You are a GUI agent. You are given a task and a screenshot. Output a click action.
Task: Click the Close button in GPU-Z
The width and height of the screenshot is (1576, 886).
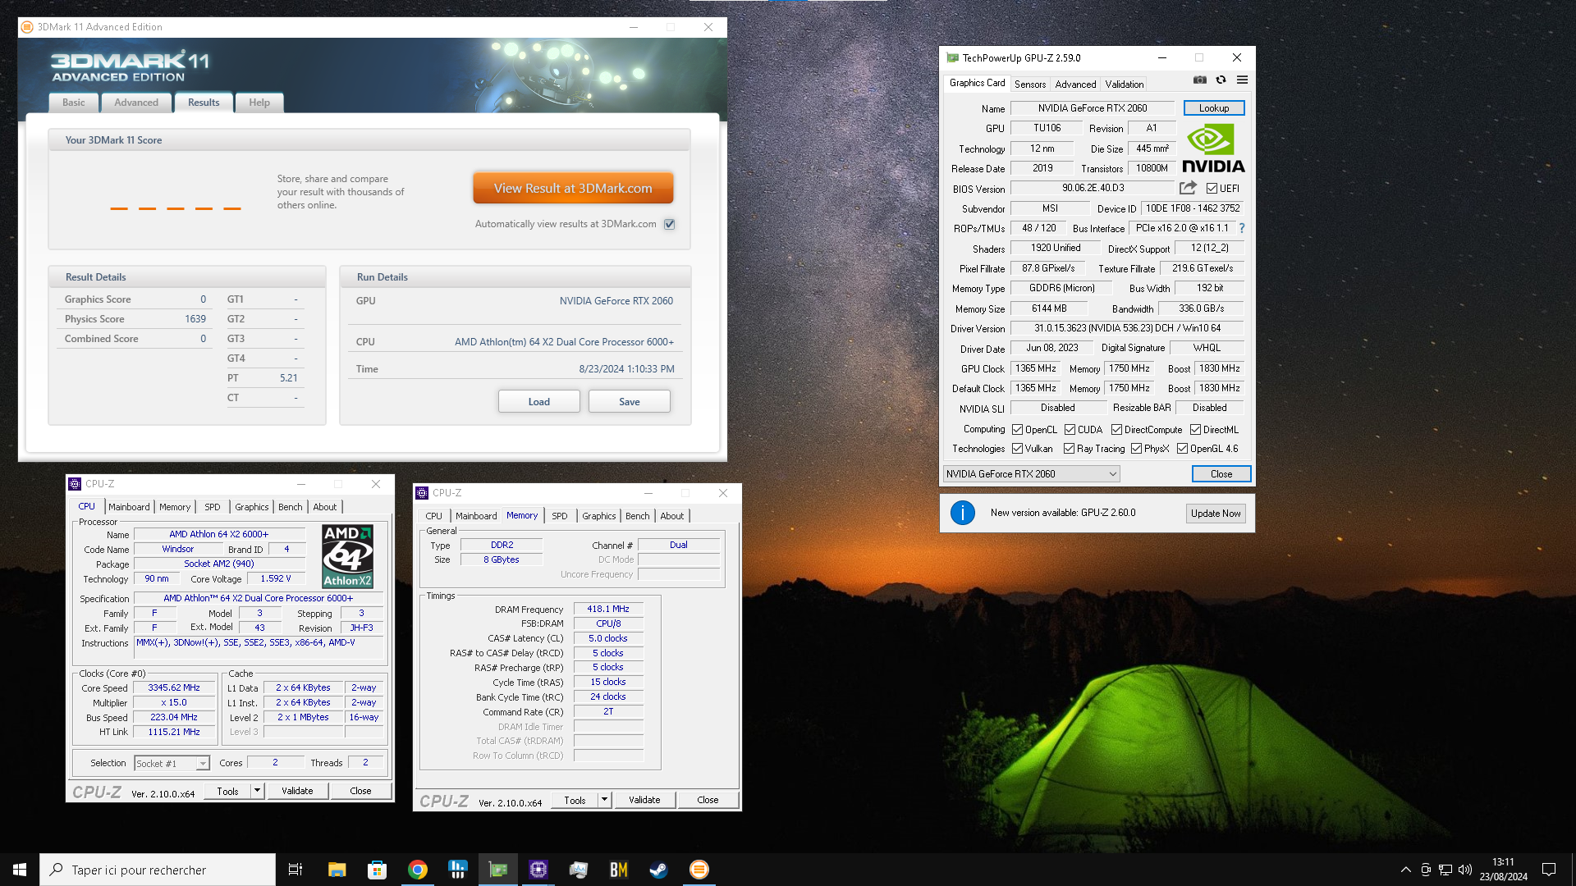pos(1221,474)
